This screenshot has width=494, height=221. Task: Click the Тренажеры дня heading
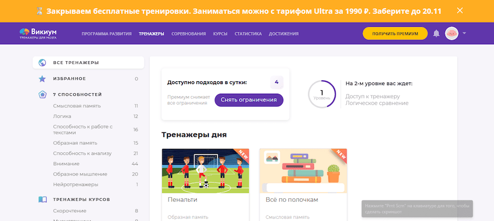click(x=194, y=135)
